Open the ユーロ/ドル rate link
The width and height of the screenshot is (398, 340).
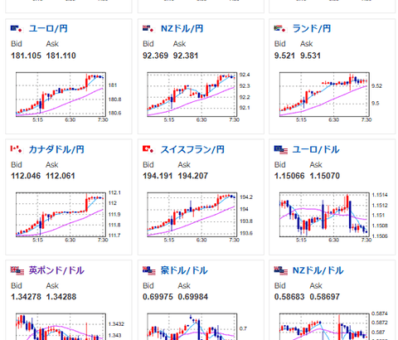(316, 149)
